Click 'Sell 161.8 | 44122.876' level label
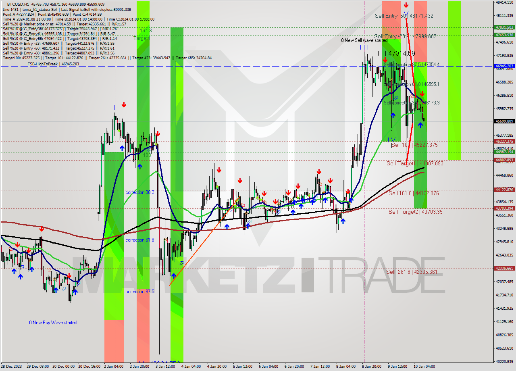The height and width of the screenshot is (371, 516). pyautogui.click(x=414, y=194)
